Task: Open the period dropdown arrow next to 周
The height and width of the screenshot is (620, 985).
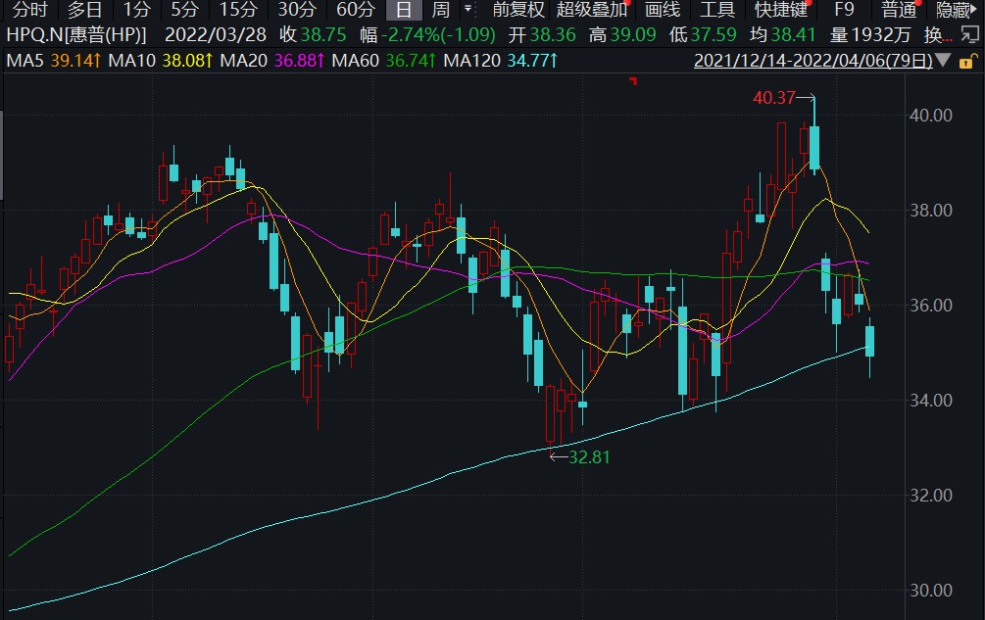Action: [x=468, y=10]
